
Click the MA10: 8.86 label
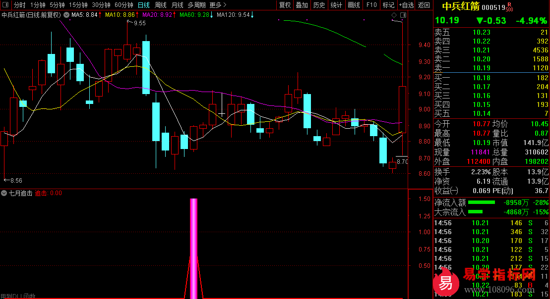[x=120, y=15]
